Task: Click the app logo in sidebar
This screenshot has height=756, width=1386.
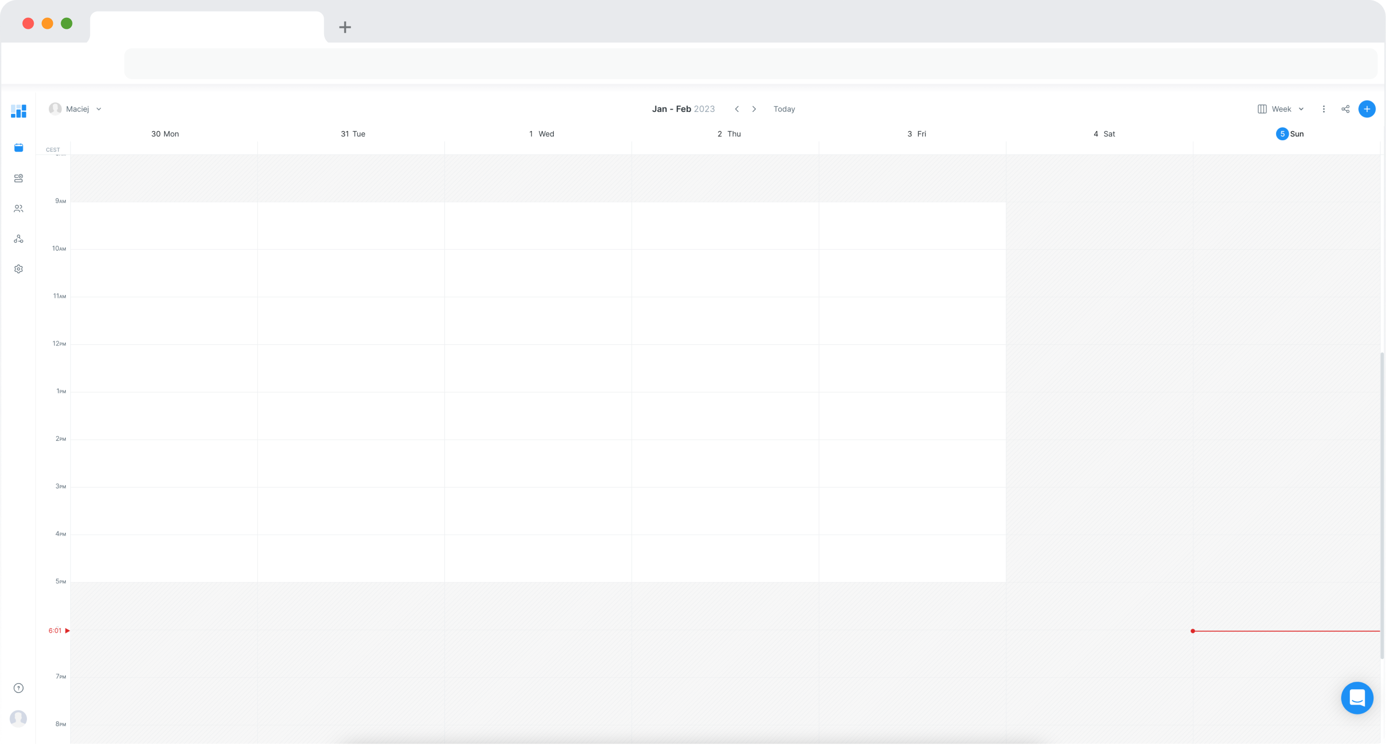Action: [x=18, y=111]
